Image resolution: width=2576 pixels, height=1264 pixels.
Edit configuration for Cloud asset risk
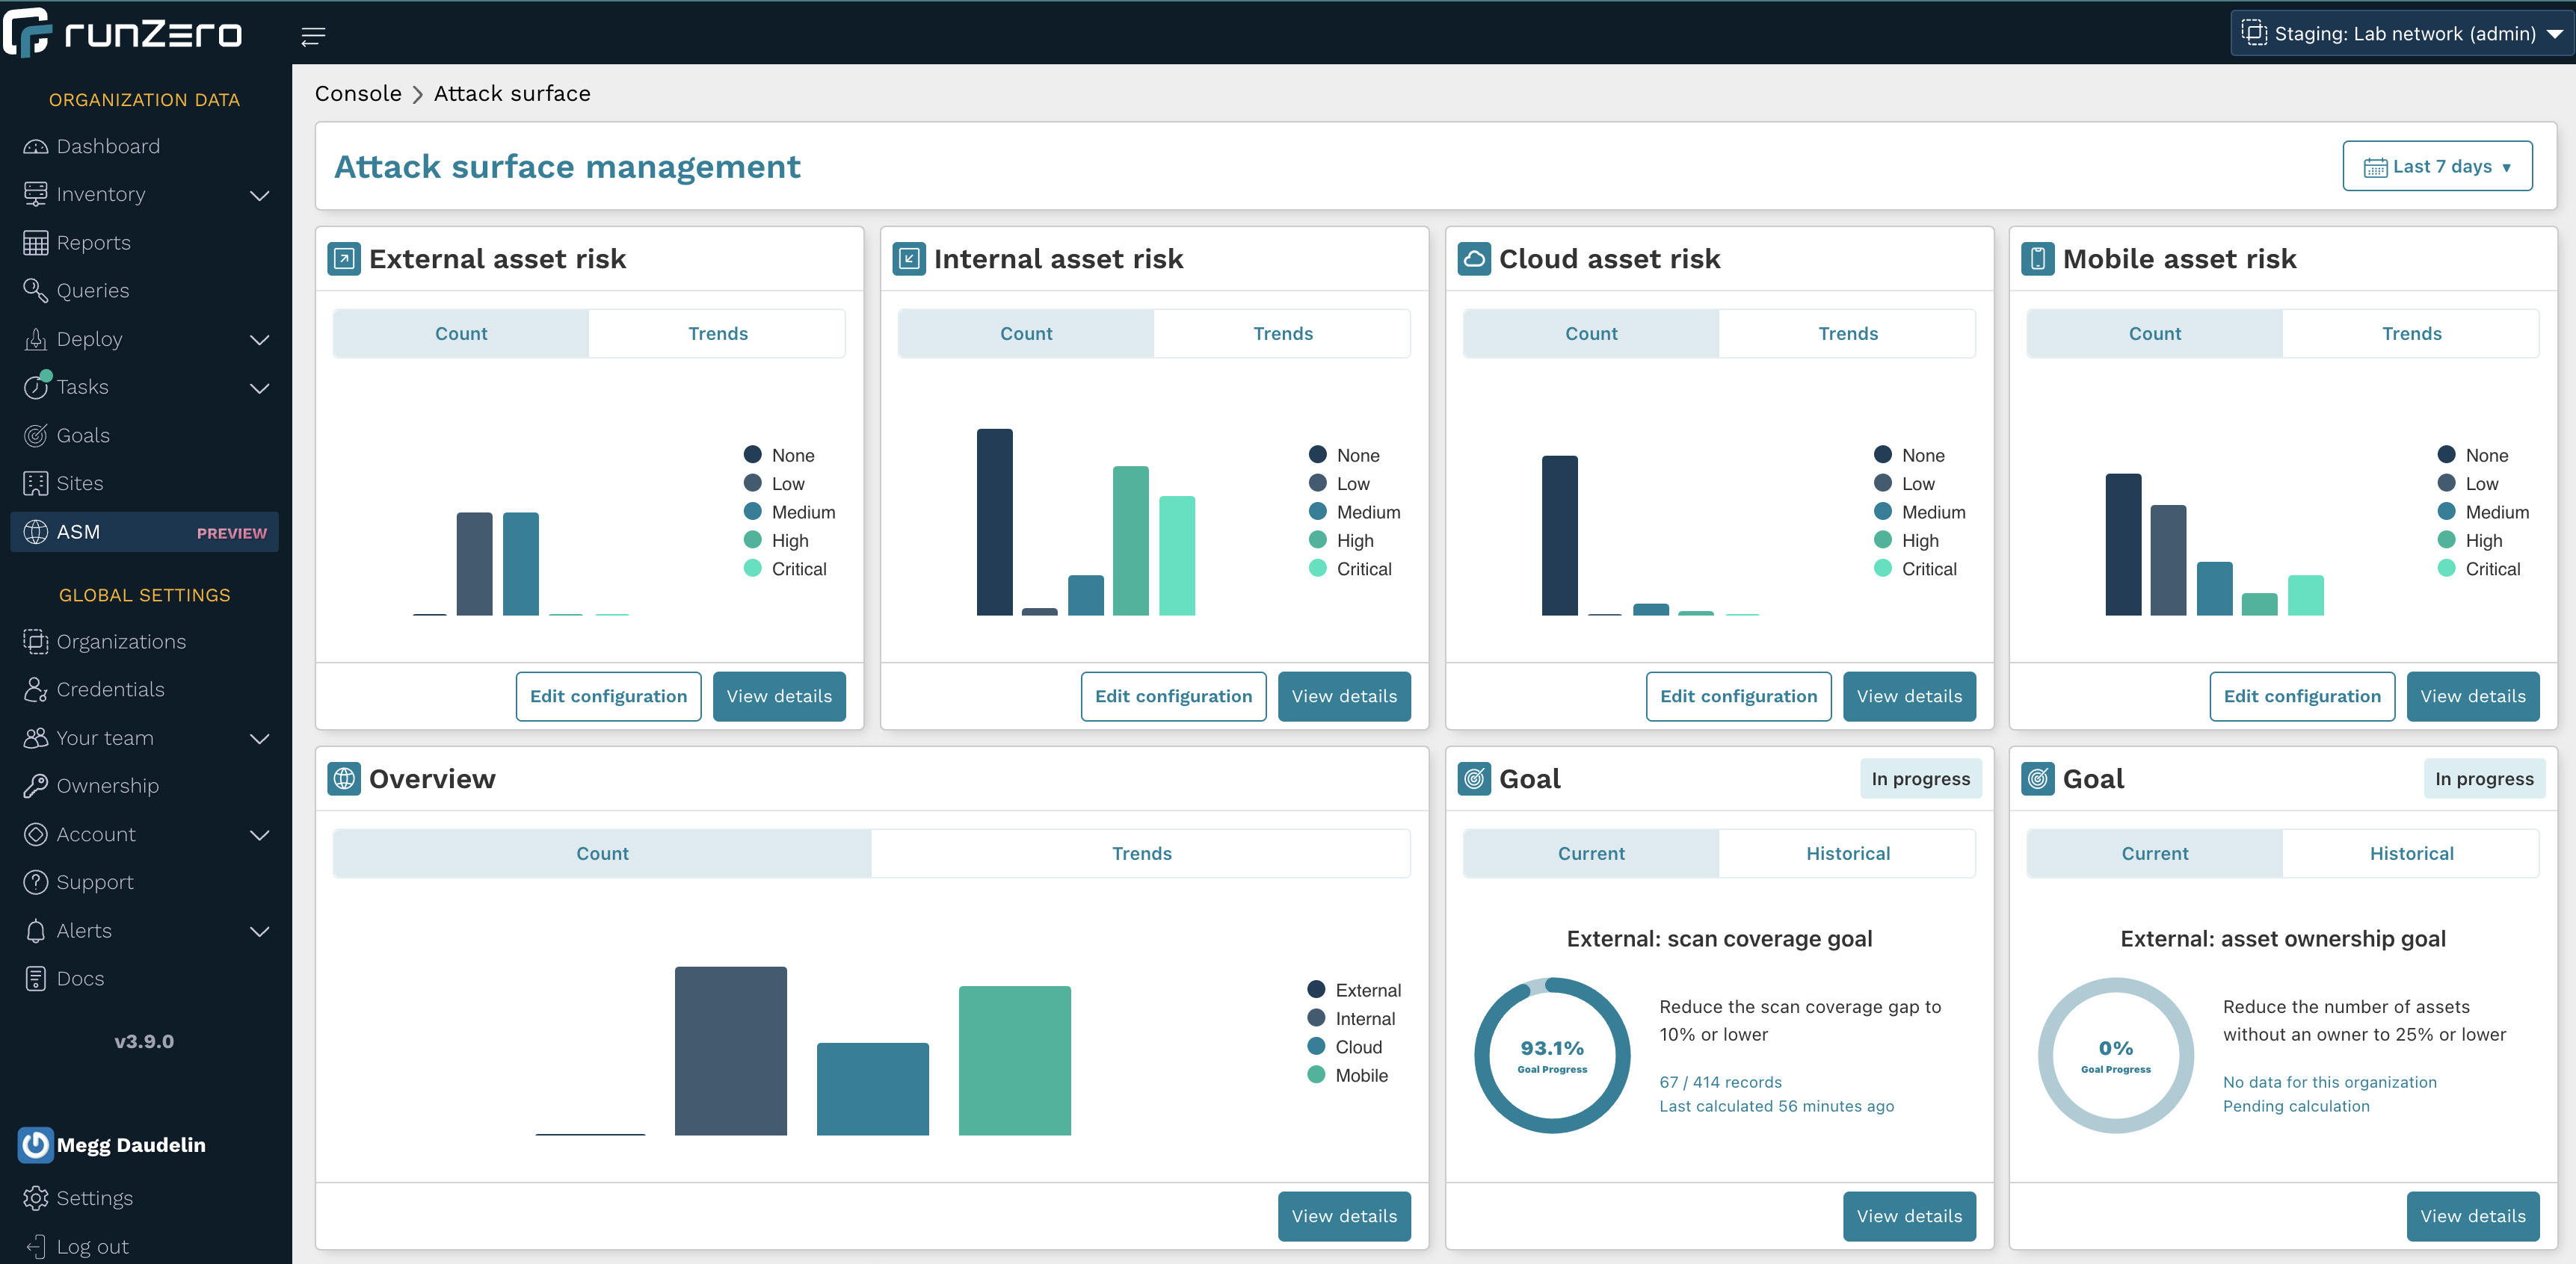click(1738, 696)
